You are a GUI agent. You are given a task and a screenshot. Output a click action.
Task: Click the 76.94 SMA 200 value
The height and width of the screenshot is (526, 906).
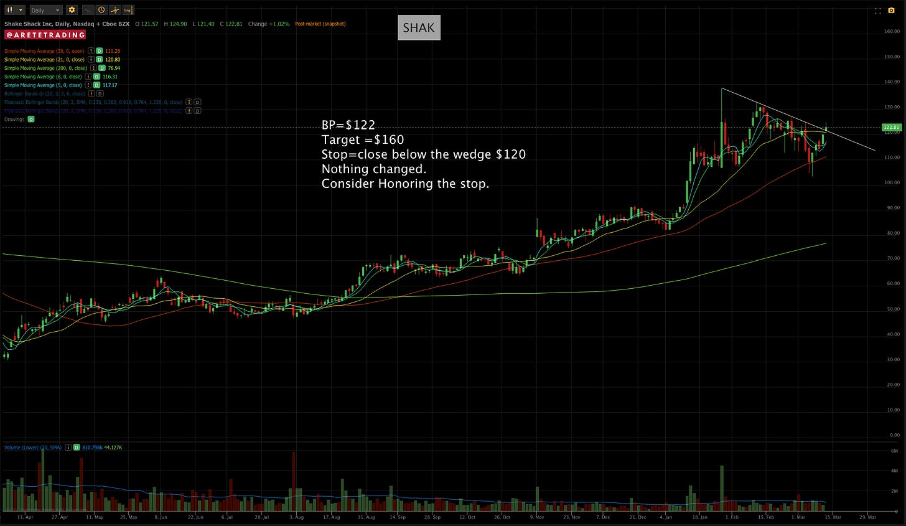(x=114, y=68)
